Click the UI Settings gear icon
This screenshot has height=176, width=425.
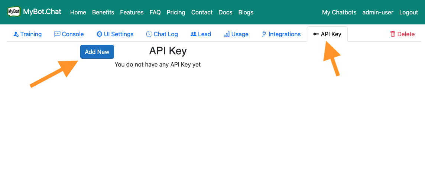[x=100, y=34]
